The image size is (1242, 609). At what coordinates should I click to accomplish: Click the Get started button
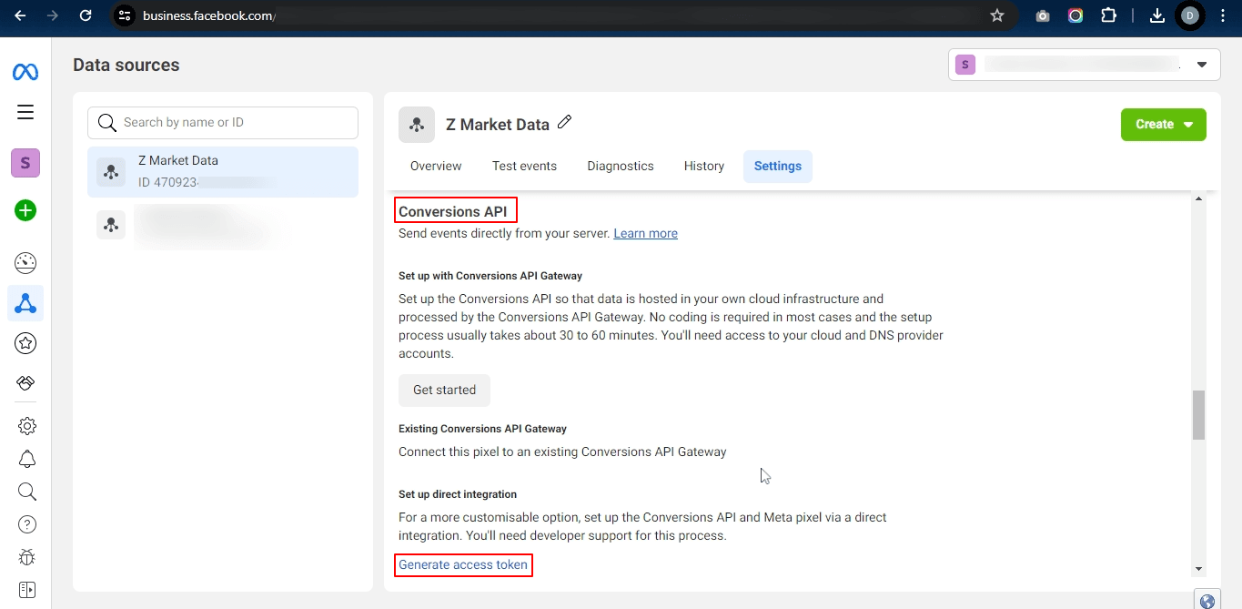[444, 390]
